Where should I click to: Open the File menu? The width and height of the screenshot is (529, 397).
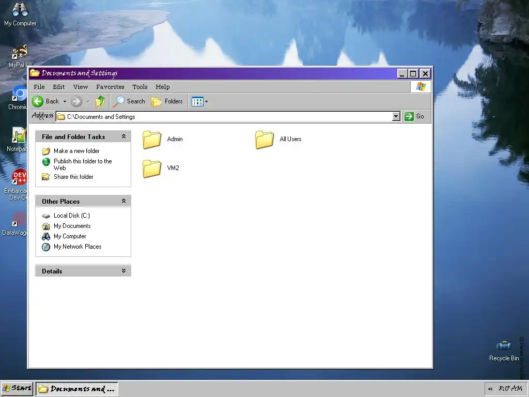pos(39,87)
